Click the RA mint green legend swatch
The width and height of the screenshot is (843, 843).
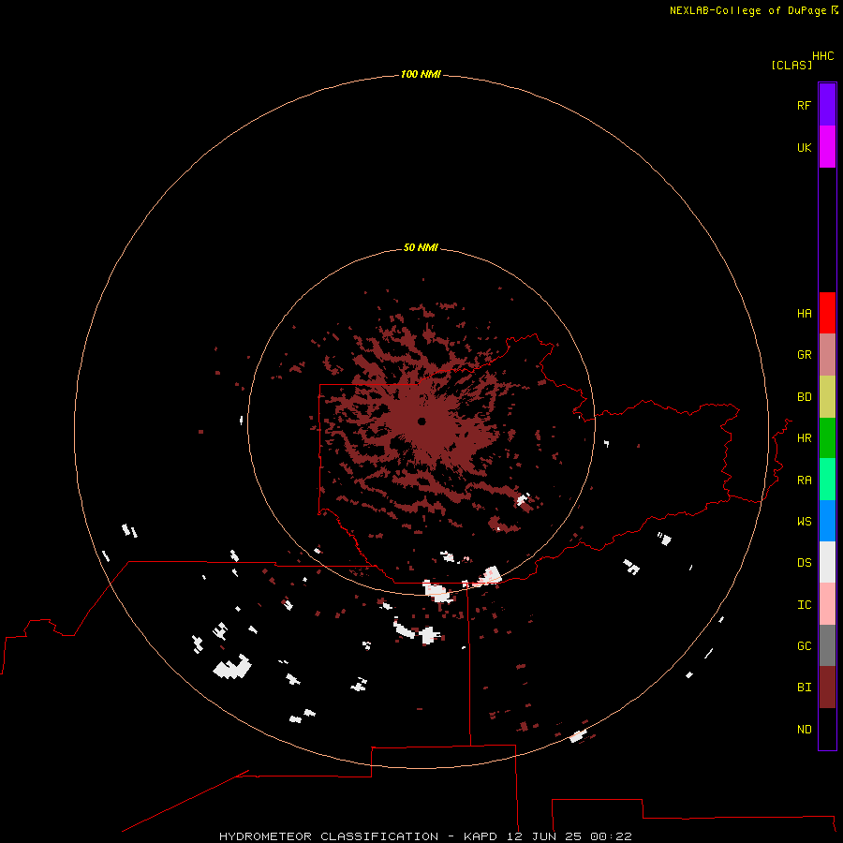pos(827,480)
